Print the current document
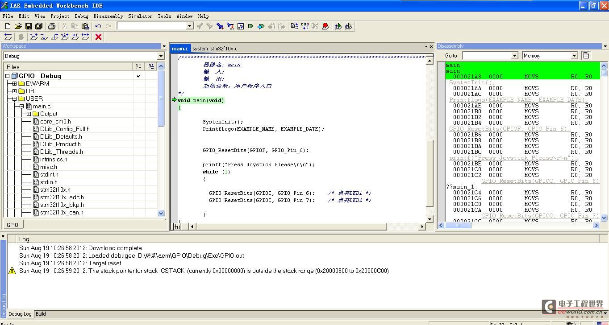Screen dimensions: 609x325 [x=51, y=26]
